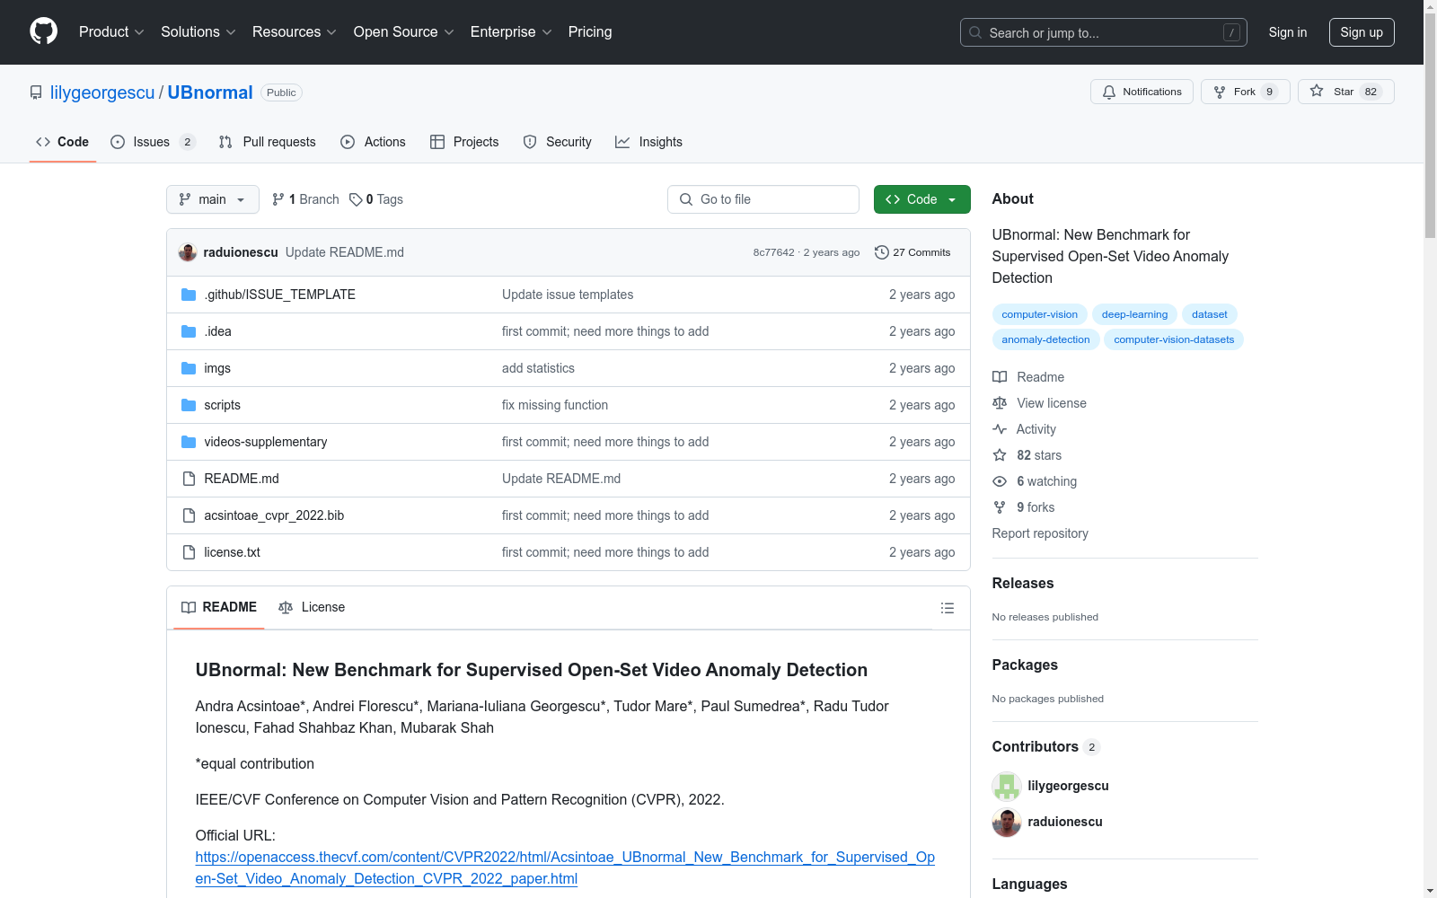
Task: Click raduionescu's avatar in commit row
Action: [188, 252]
